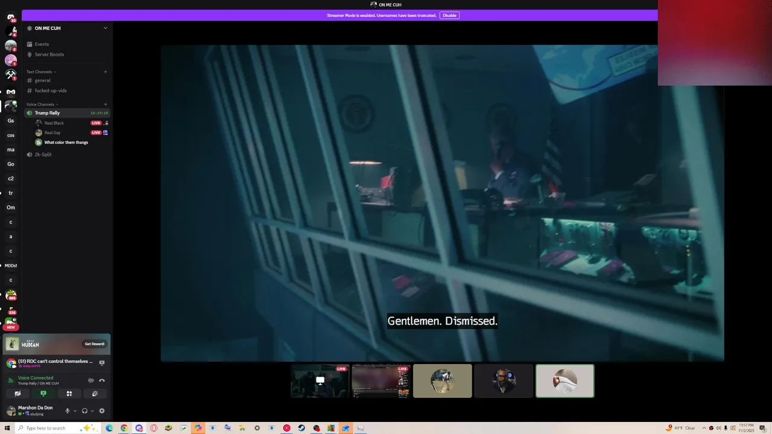Open Voice Connected connection details
Image resolution: width=772 pixels, height=434 pixels.
tap(36, 378)
